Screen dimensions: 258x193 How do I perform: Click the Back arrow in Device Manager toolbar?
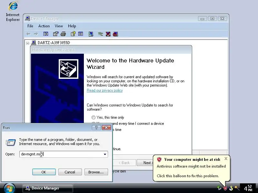(x=28, y=34)
